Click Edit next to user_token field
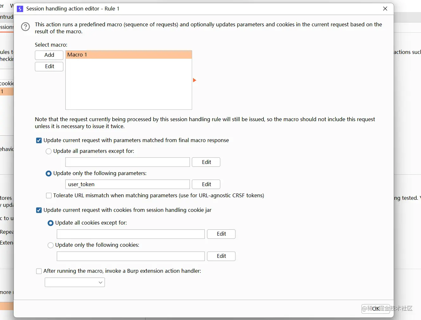The width and height of the screenshot is (421, 320). [x=206, y=184]
